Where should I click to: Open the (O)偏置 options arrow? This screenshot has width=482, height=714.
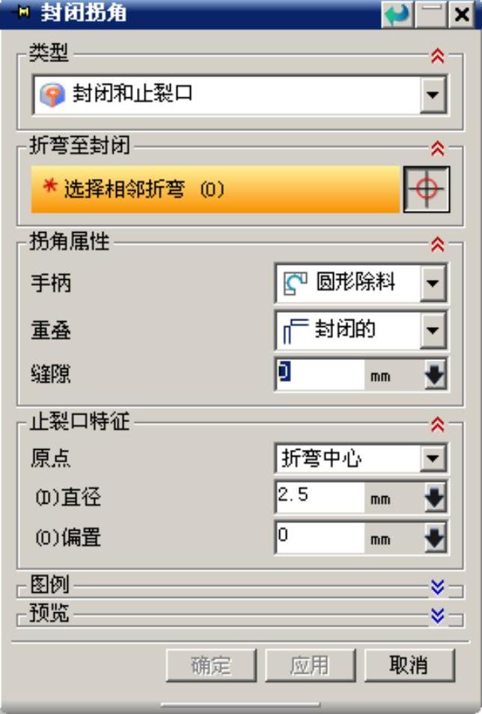[434, 537]
